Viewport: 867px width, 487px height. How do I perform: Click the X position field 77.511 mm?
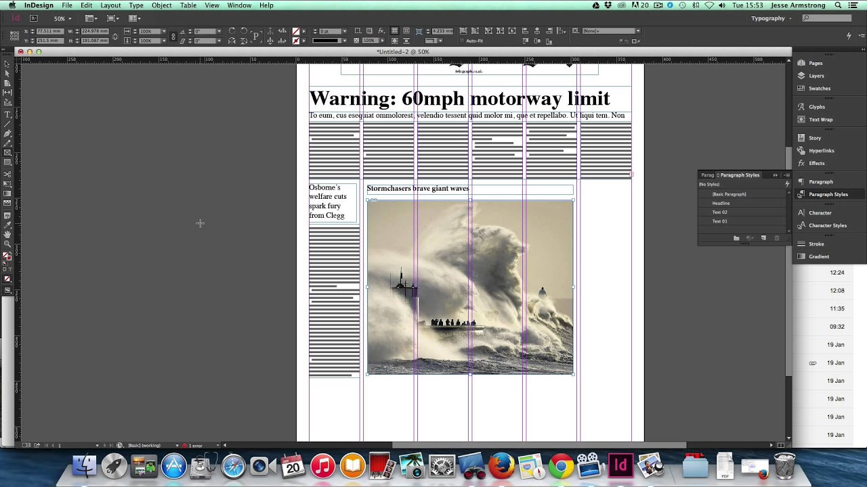[51, 31]
